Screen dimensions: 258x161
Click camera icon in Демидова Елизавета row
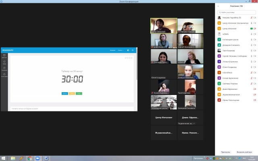click(255, 45)
